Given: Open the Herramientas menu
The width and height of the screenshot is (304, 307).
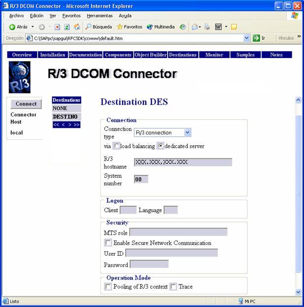Looking at the screenshot, I should click(x=100, y=16).
